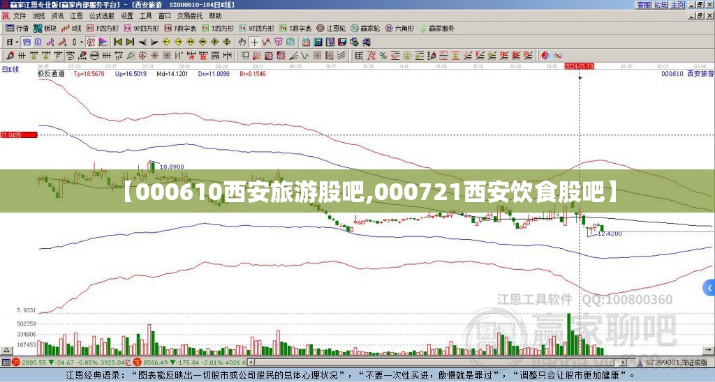Click the truck icon in toolbar
Viewport: 715px width, 382px height.
click(366, 42)
